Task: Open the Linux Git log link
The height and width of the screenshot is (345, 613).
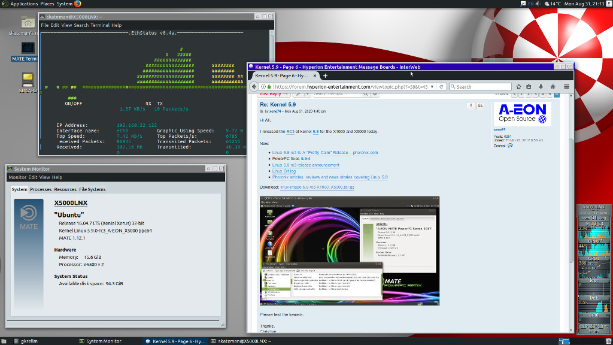Action: (x=284, y=171)
